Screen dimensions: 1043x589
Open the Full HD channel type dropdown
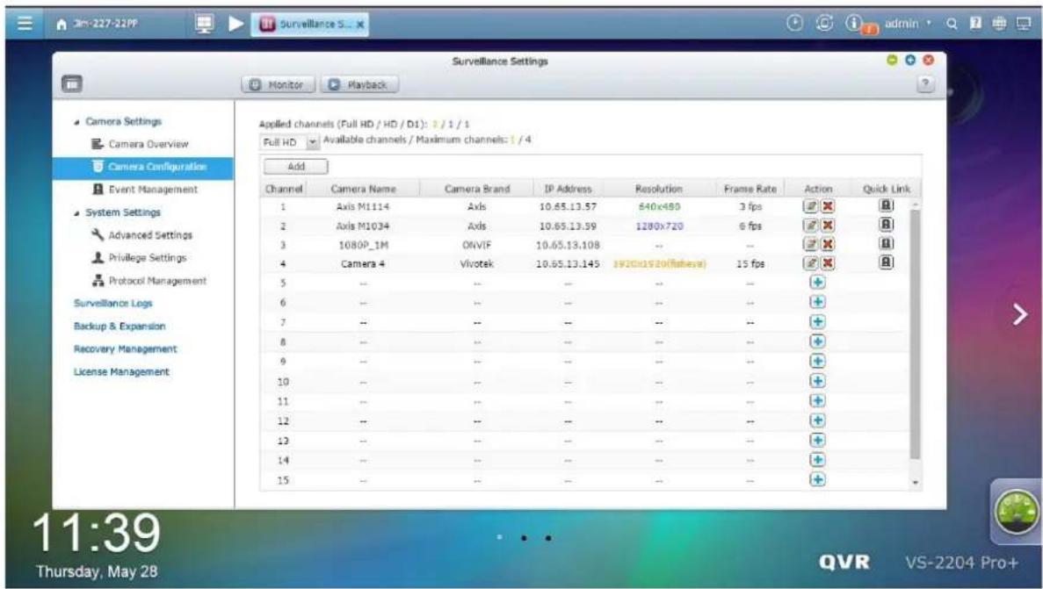point(289,142)
